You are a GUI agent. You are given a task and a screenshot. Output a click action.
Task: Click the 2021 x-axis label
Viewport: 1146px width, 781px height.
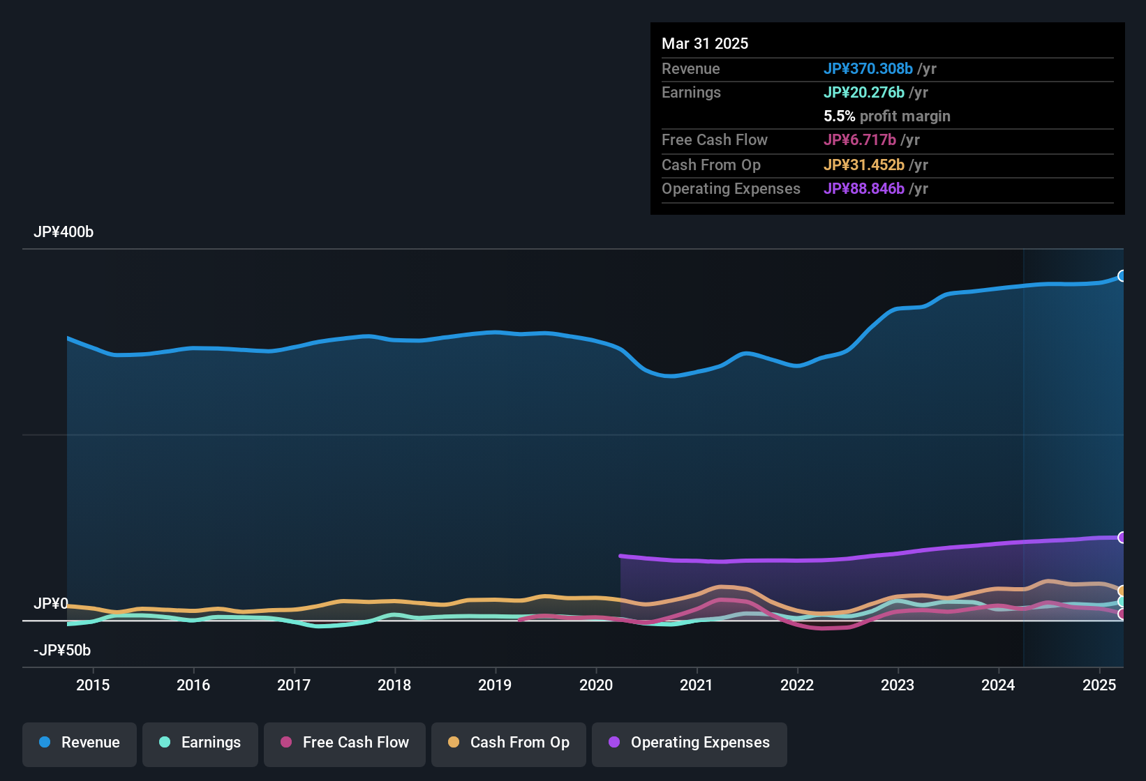[697, 685]
